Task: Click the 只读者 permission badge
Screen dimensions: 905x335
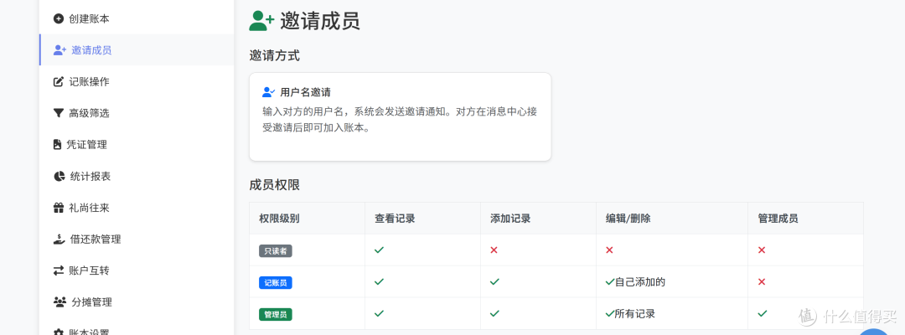Action: (x=276, y=250)
